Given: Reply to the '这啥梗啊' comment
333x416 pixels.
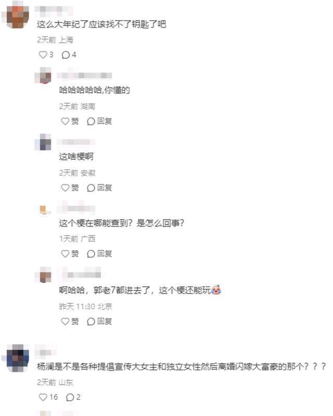Looking at the screenshot, I should click(x=99, y=188).
